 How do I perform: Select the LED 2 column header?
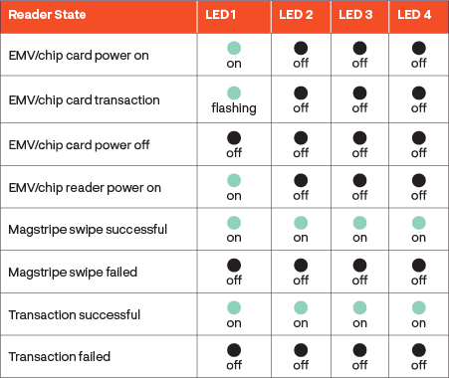296,15
